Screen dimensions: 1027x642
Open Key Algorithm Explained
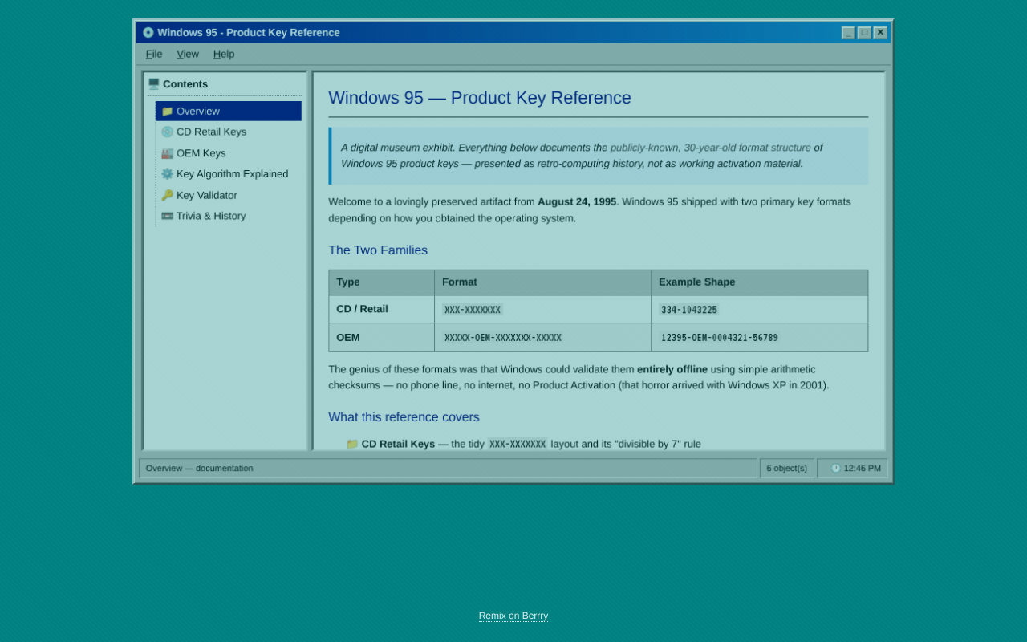(x=229, y=174)
